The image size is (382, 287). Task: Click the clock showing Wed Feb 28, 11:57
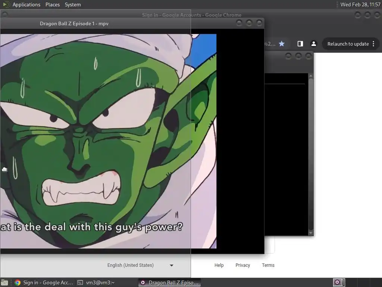click(360, 4)
